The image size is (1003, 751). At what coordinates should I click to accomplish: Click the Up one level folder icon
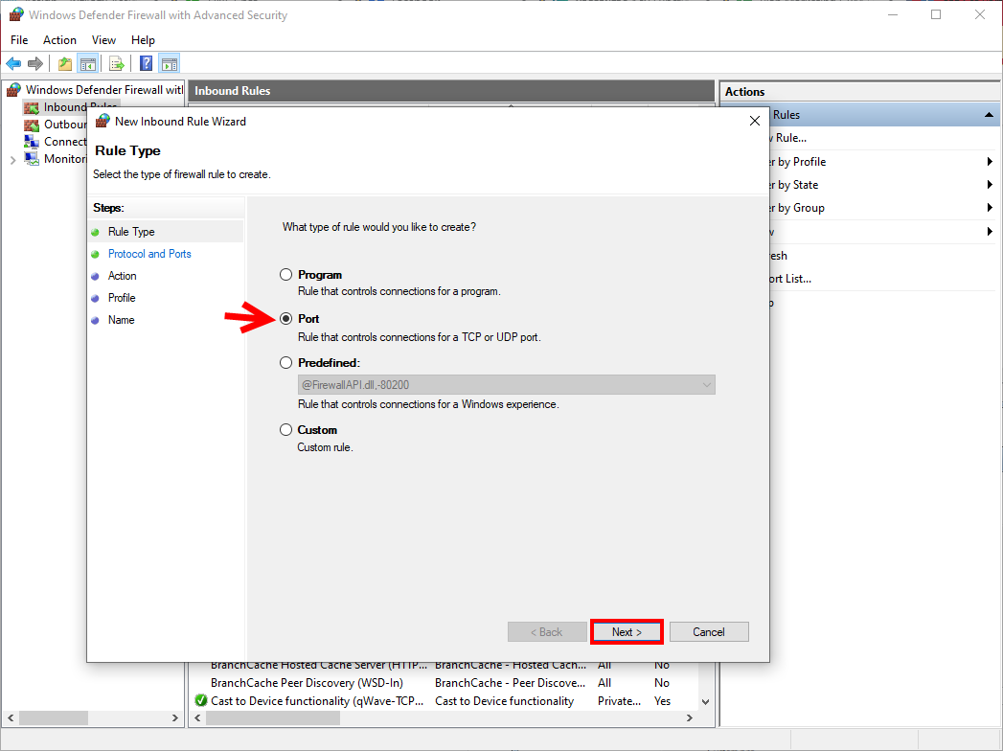[x=64, y=63]
